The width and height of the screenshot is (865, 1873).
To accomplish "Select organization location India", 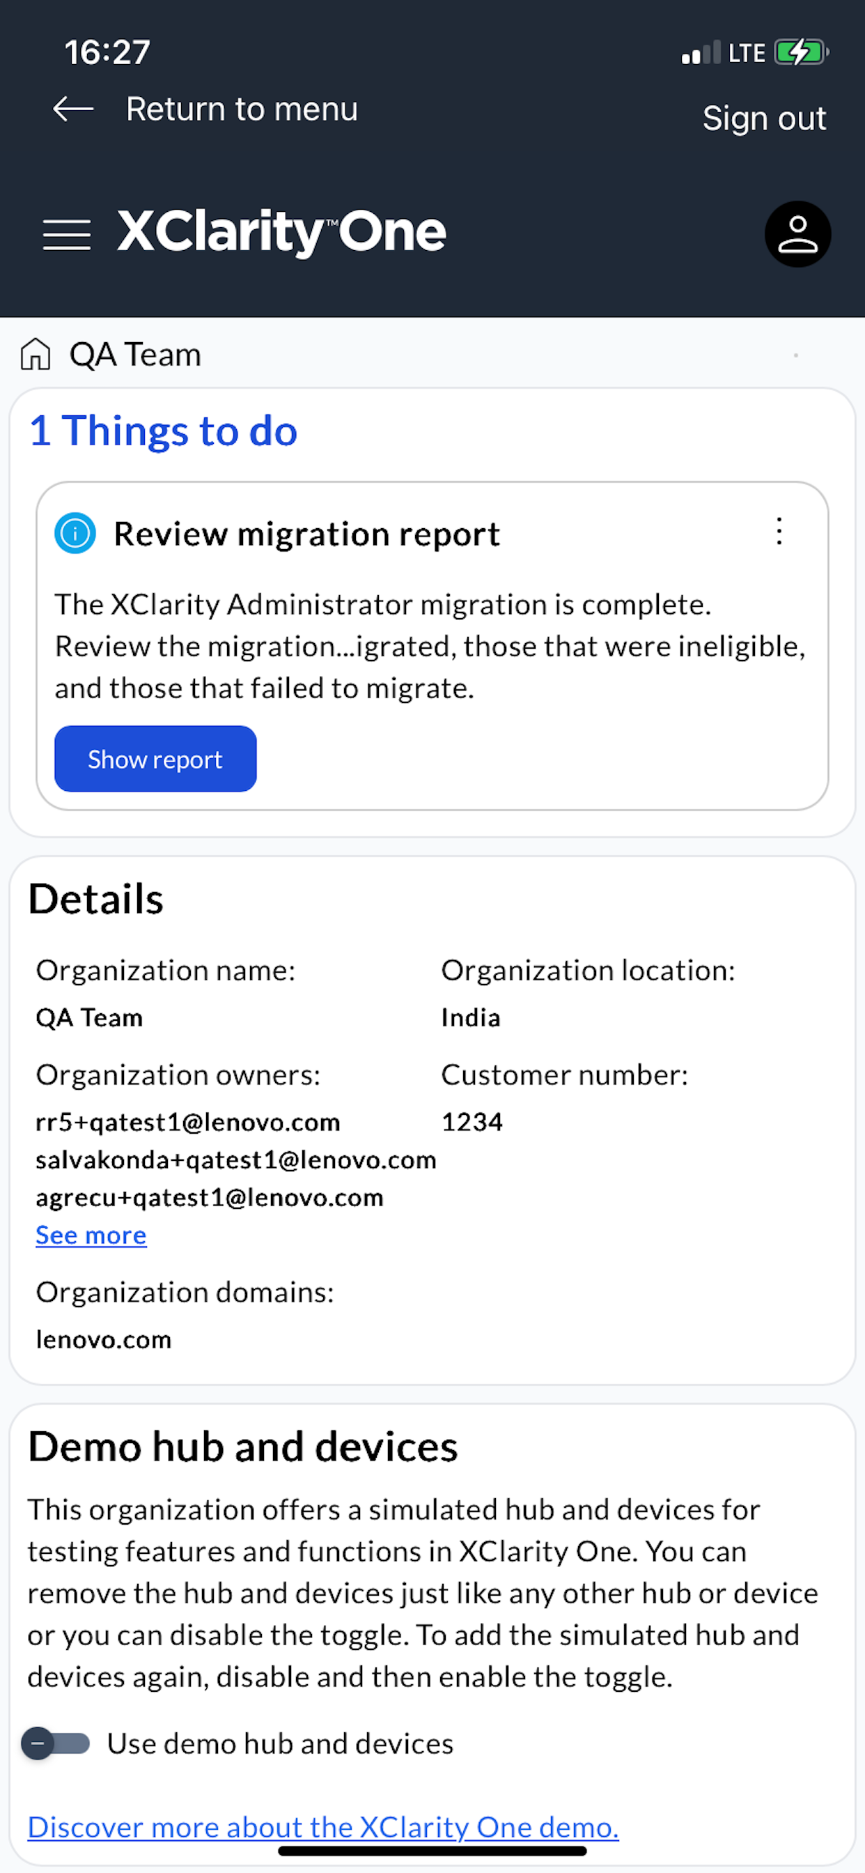I will [471, 1017].
